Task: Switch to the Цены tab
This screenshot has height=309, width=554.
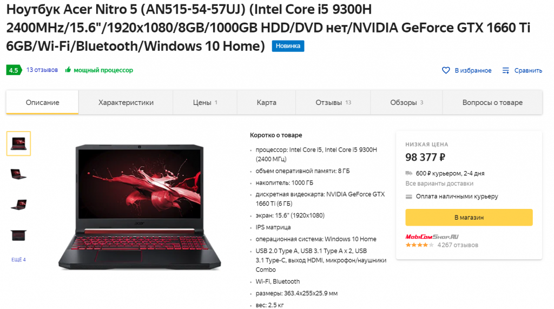Action: (x=205, y=102)
